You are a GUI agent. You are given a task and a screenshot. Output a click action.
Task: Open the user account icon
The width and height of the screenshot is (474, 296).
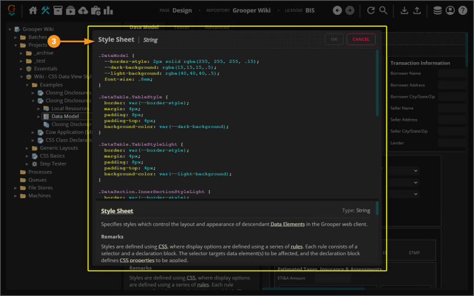point(450,10)
